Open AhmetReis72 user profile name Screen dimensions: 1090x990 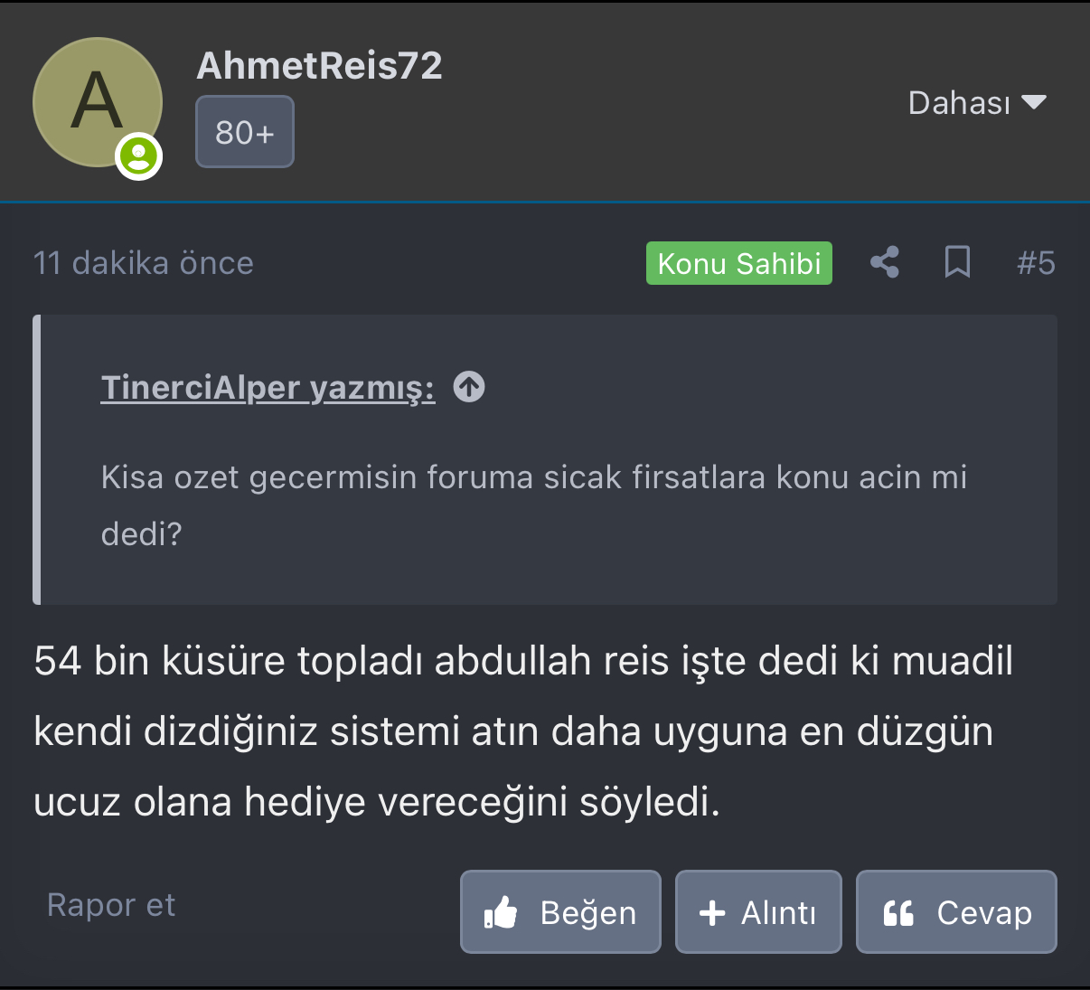click(319, 65)
